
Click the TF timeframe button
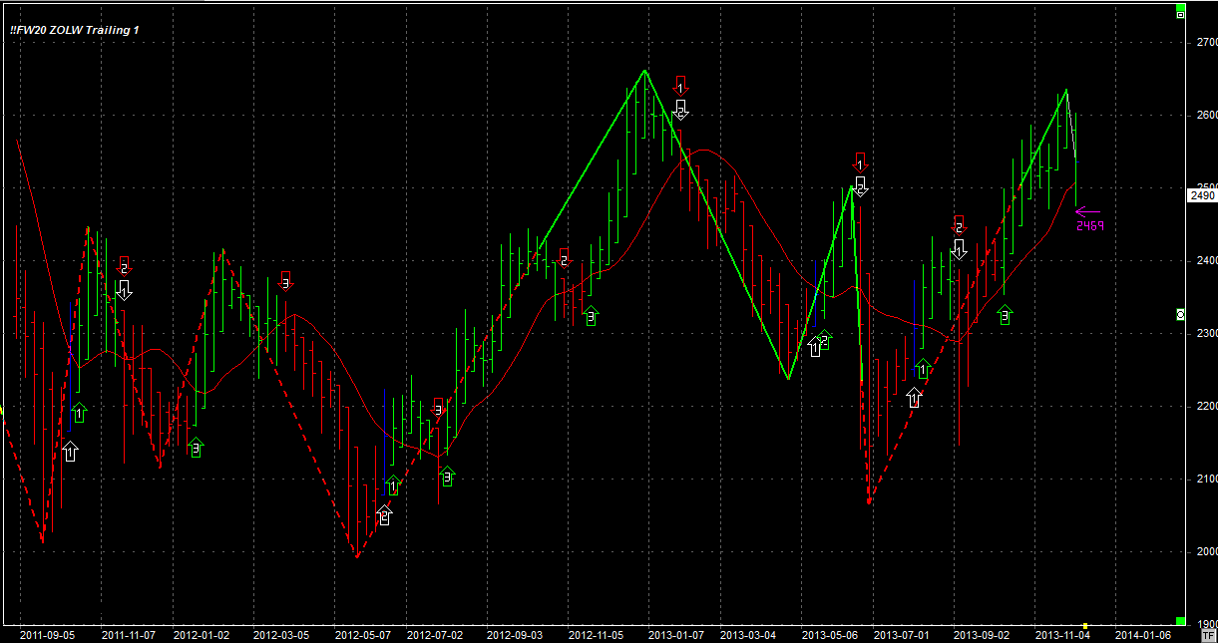(x=1208, y=635)
